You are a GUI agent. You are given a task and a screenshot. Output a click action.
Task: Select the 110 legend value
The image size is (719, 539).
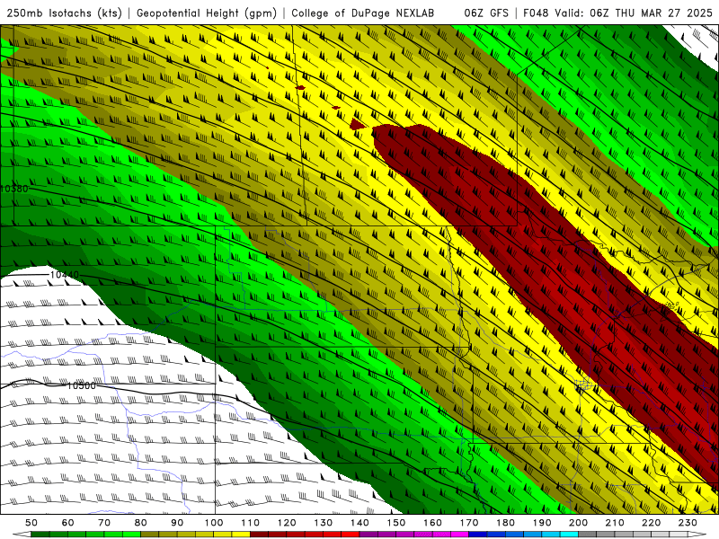[x=251, y=523]
